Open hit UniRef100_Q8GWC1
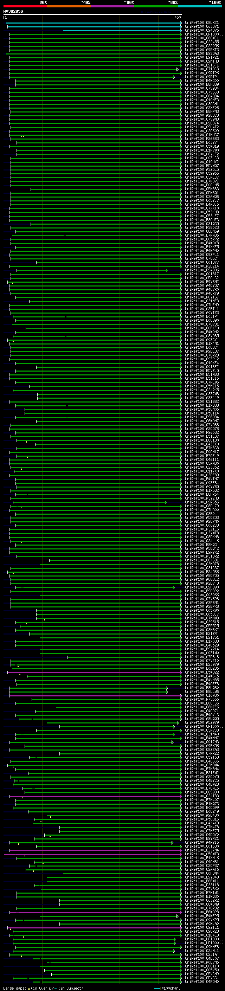This screenshot has width=225, height=991. tap(202, 38)
